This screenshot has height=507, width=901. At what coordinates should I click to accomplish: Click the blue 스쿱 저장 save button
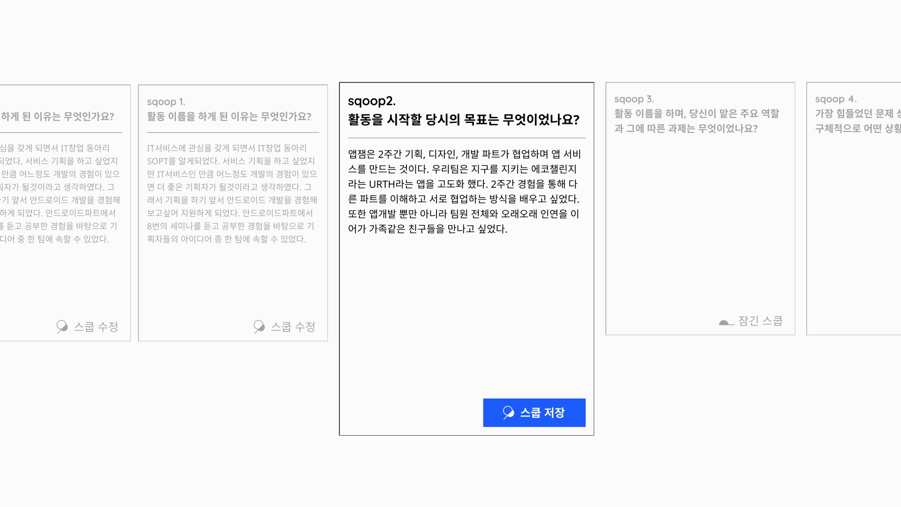[x=534, y=413]
